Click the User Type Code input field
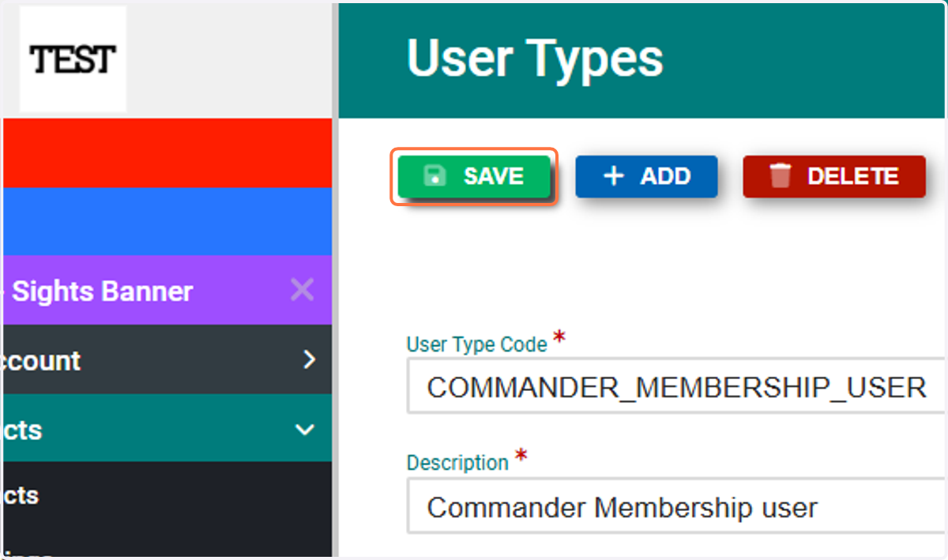948x560 pixels. (x=676, y=387)
